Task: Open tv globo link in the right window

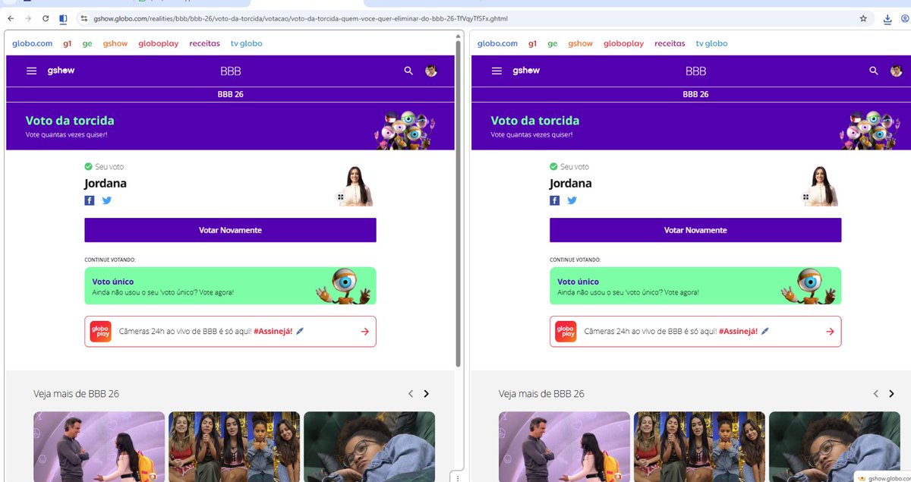Action: point(712,44)
